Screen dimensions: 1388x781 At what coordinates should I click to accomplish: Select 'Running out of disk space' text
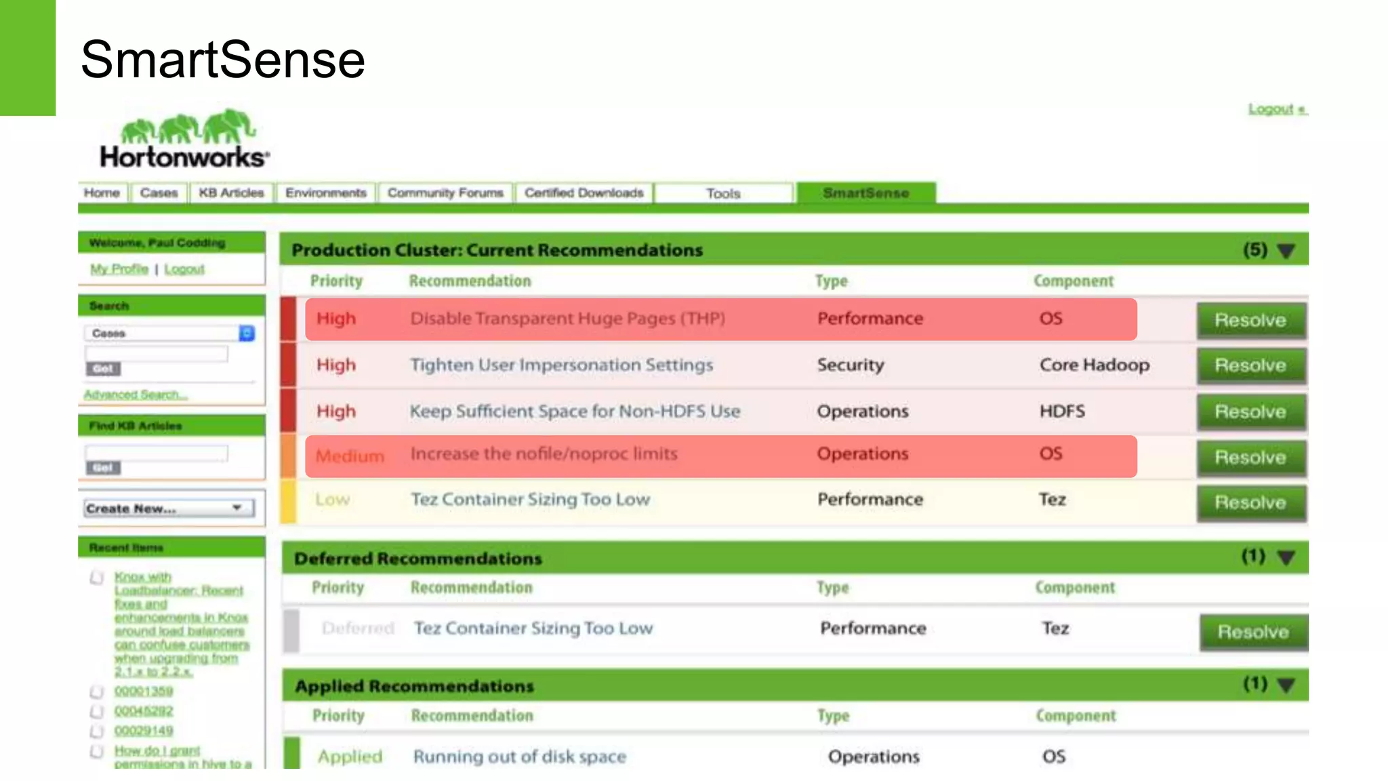tap(520, 757)
